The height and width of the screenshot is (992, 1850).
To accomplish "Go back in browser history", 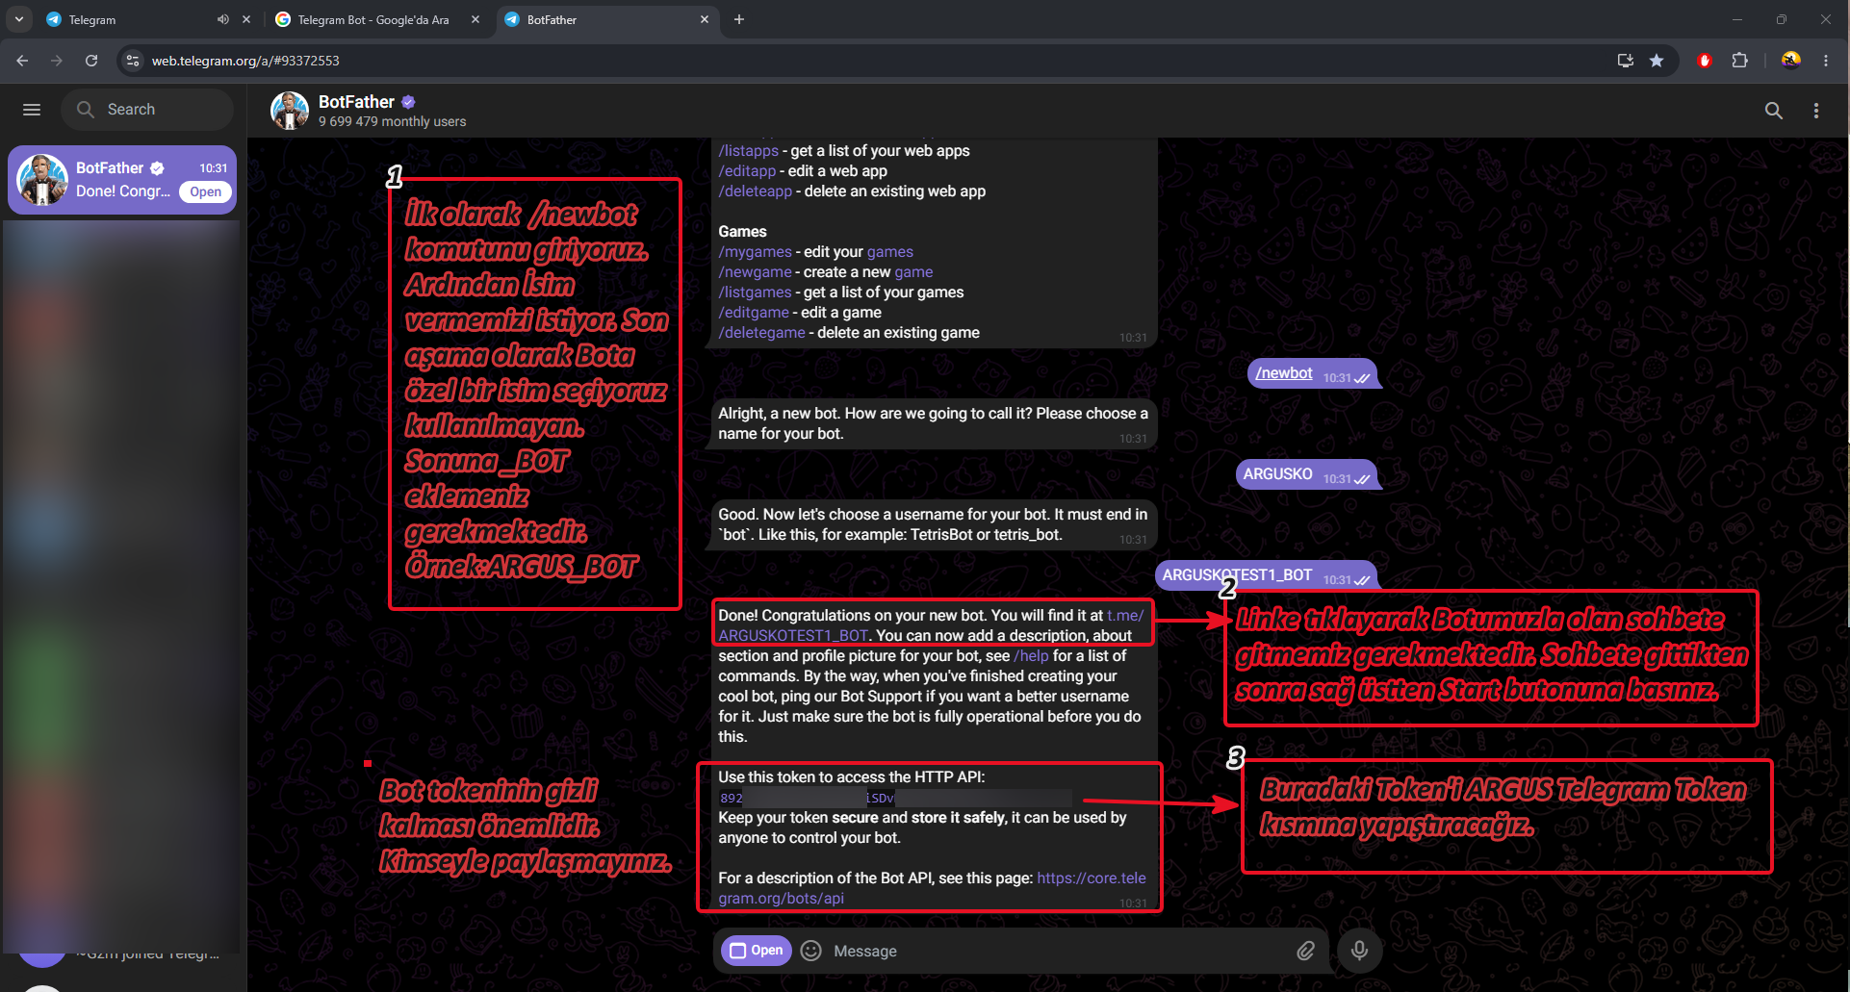I will click(22, 61).
